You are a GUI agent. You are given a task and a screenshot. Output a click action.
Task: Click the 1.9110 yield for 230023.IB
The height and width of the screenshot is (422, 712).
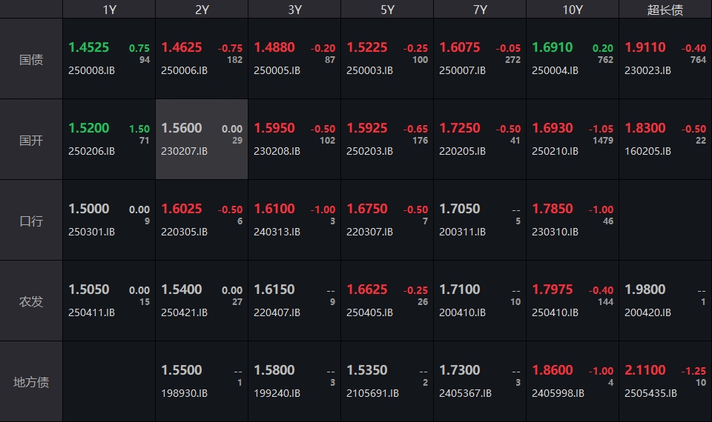(645, 47)
